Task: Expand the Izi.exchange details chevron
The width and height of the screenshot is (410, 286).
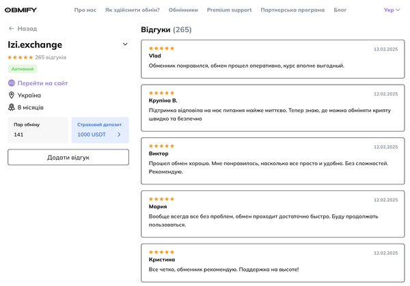Action: click(125, 44)
